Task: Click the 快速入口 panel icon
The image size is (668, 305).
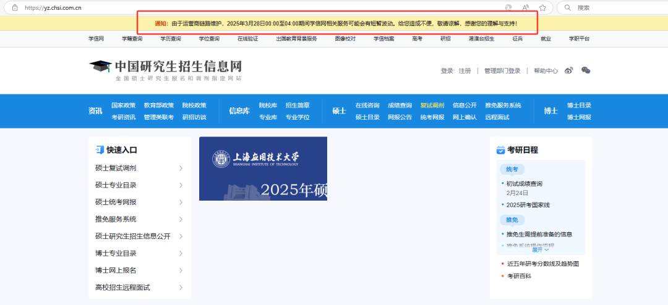Action: [100, 150]
